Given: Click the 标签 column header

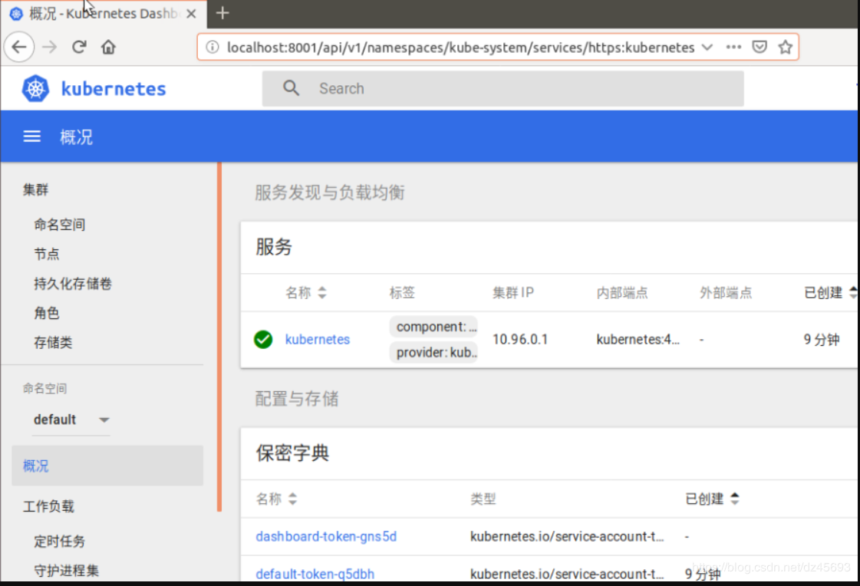Looking at the screenshot, I should coord(402,293).
